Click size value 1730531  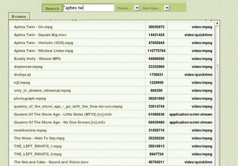[x=156, y=75]
